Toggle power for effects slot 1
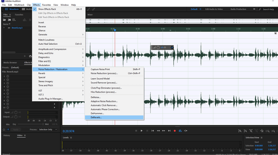Image resolution: width=278 pixels, height=155 pixels. pyautogui.click(x=8, y=76)
